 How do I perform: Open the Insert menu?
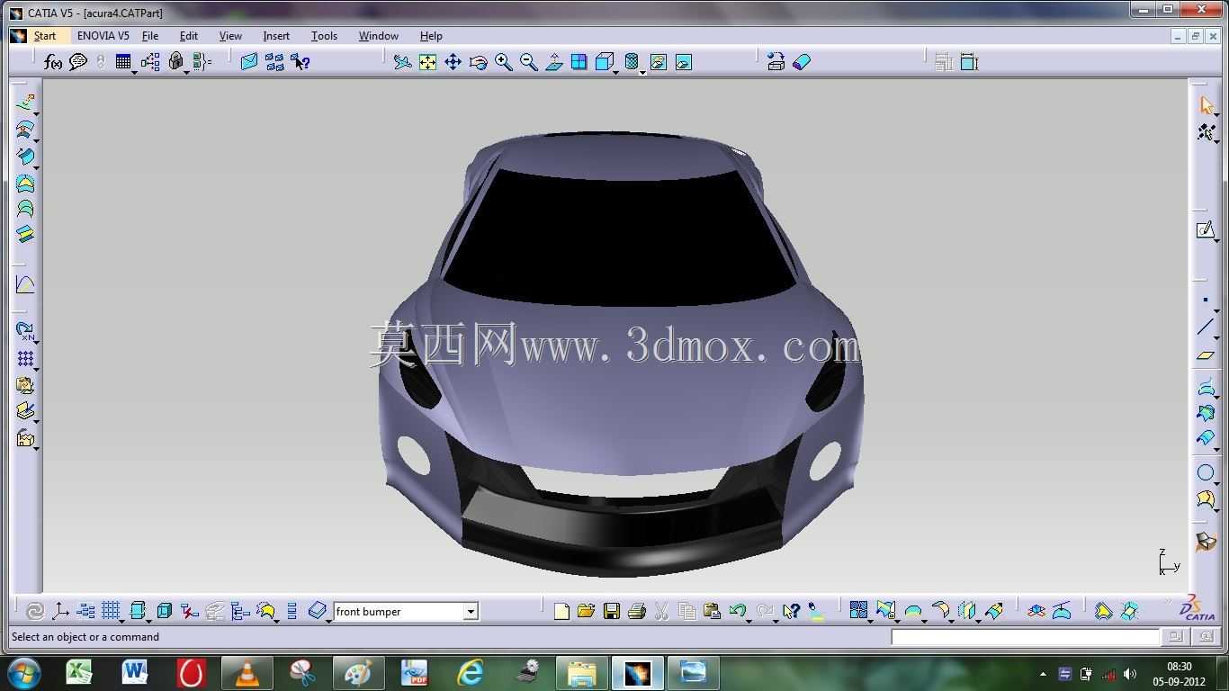click(x=276, y=36)
